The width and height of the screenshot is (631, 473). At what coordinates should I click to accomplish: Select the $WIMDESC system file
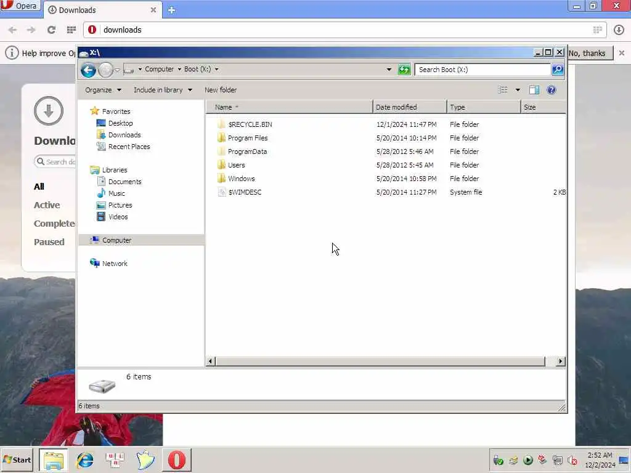(x=245, y=192)
